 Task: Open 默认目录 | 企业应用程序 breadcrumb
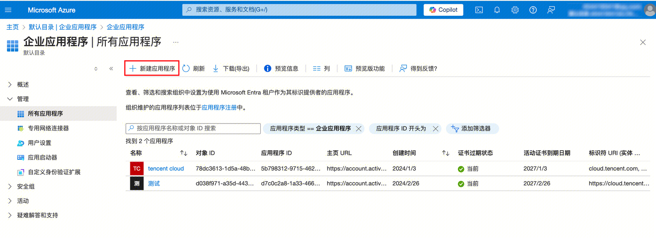[63, 27]
